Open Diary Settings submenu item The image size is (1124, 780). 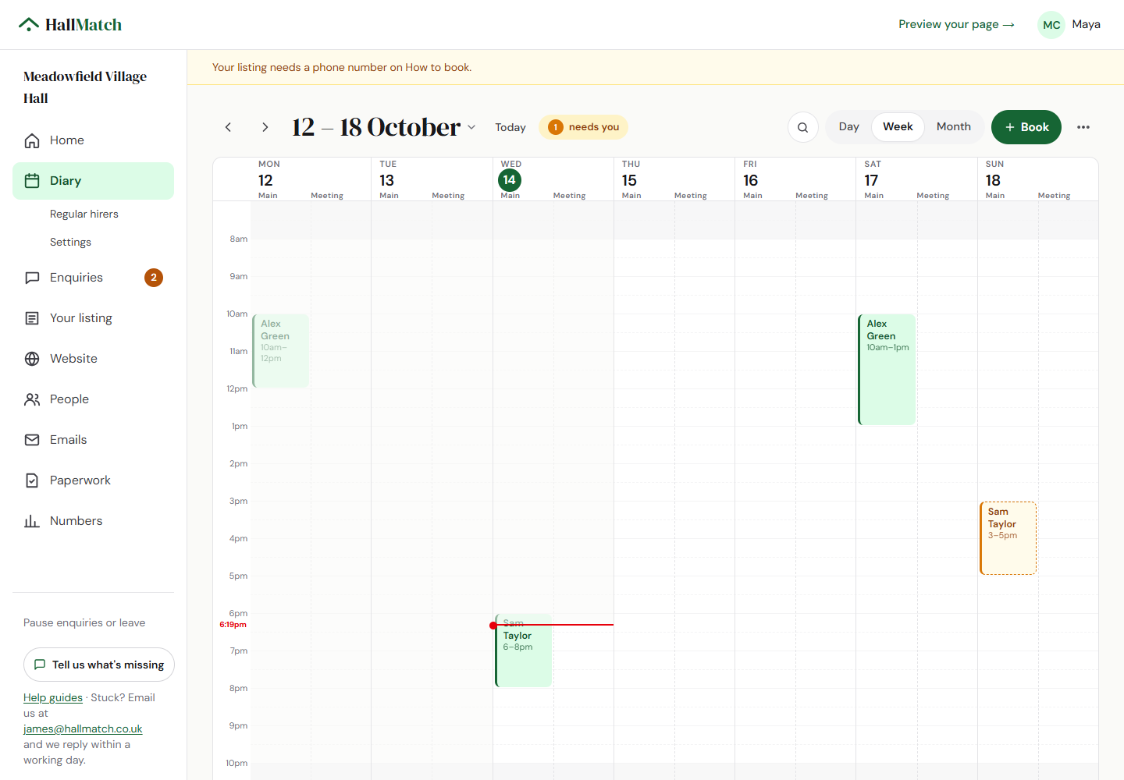pos(70,242)
